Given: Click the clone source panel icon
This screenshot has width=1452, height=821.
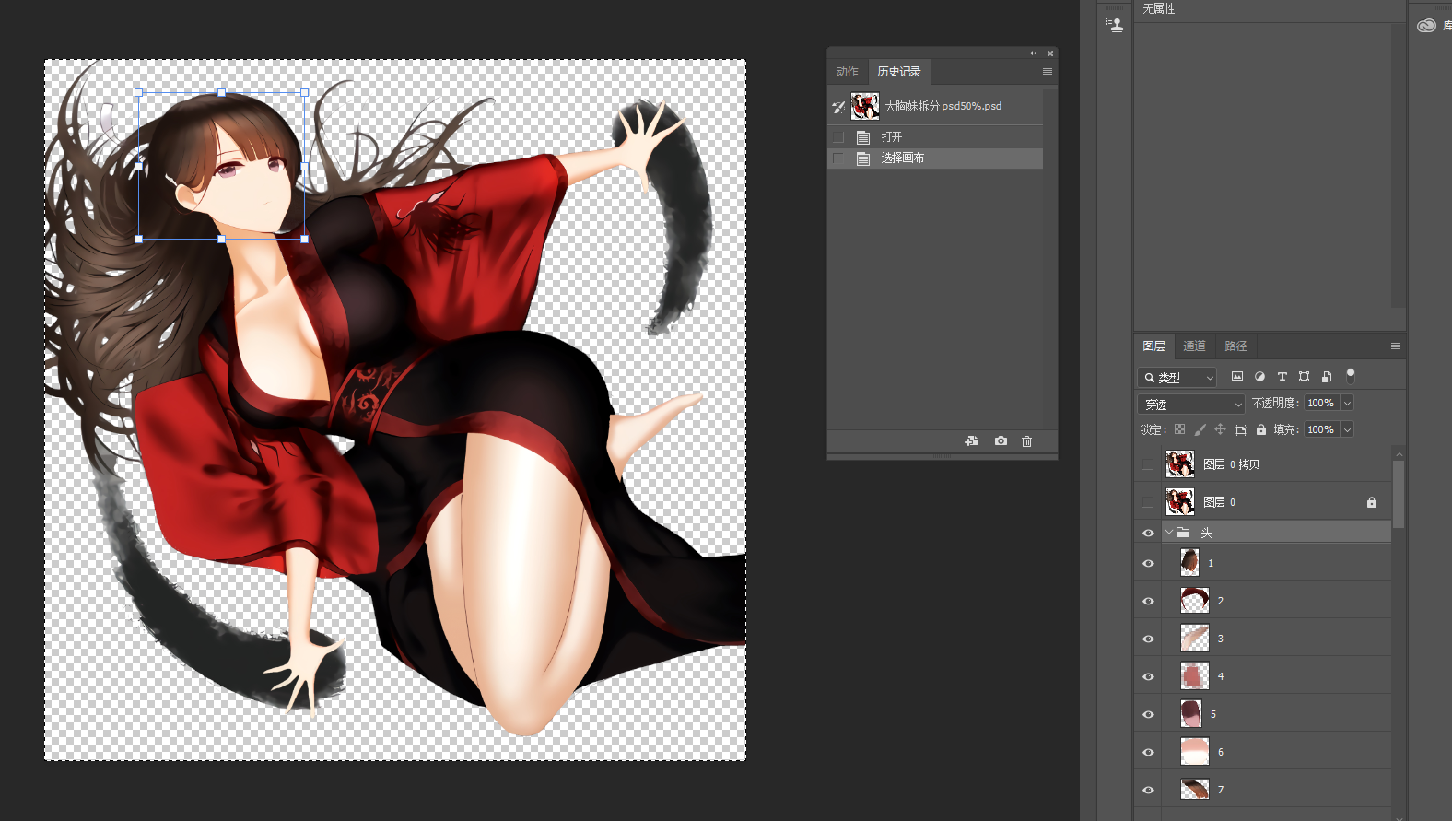Looking at the screenshot, I should pos(1115,24).
